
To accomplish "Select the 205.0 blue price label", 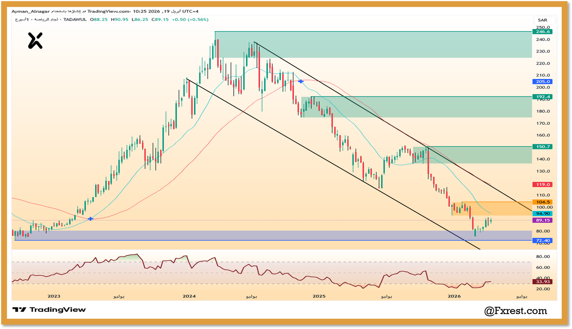I will (542, 81).
